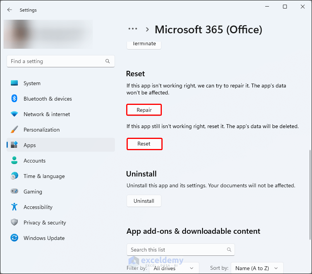
Task: Focus the Find a setting field
Action: 61,61
